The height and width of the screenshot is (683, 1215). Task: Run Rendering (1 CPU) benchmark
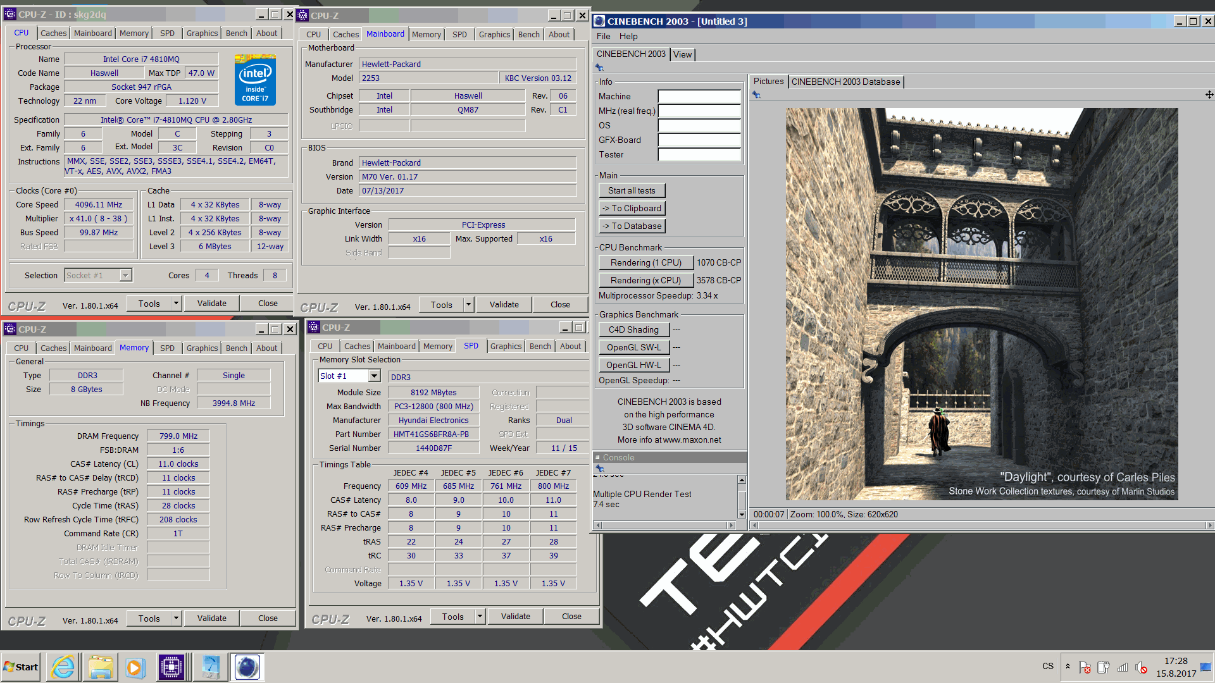pyautogui.click(x=645, y=262)
